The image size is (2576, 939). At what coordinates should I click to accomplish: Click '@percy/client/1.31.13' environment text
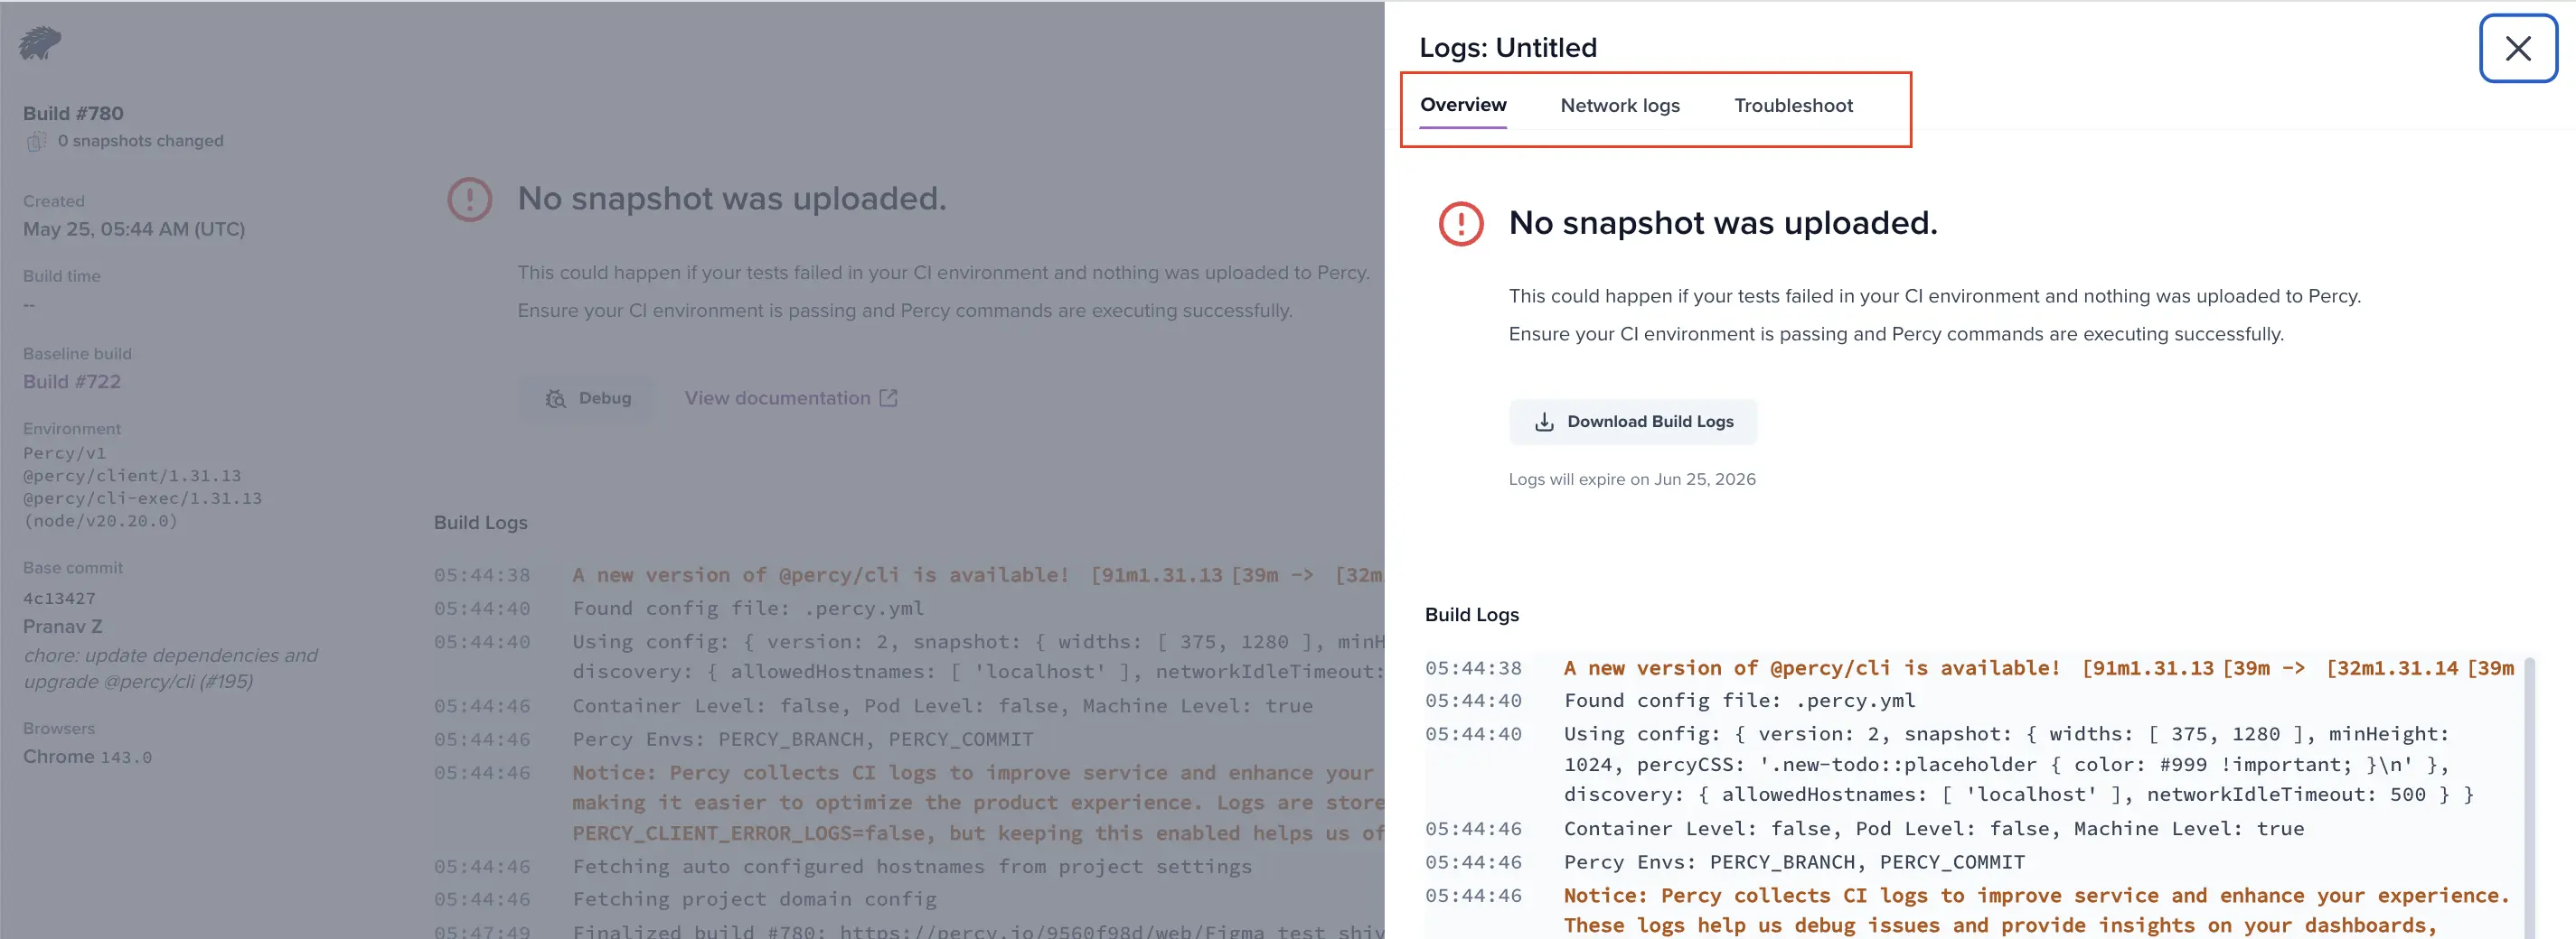tap(132, 477)
